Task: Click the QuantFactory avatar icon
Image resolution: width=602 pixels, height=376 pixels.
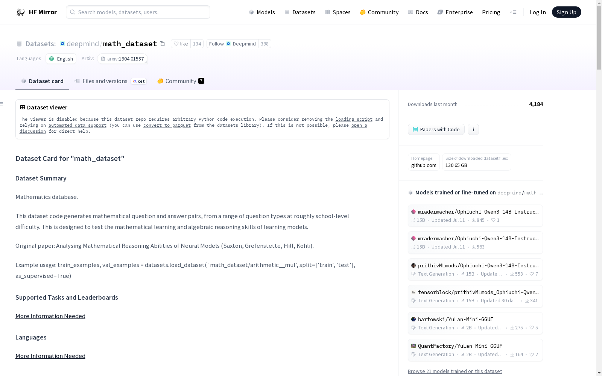Action: pyautogui.click(x=413, y=346)
